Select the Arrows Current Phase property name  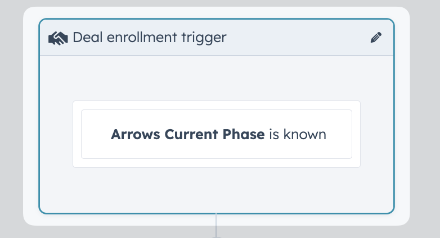click(x=188, y=134)
